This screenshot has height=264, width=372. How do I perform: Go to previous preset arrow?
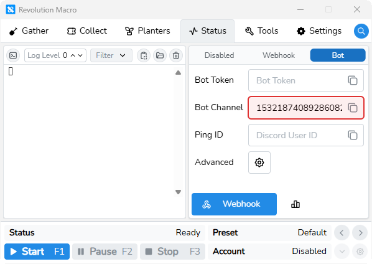pyautogui.click(x=342, y=233)
